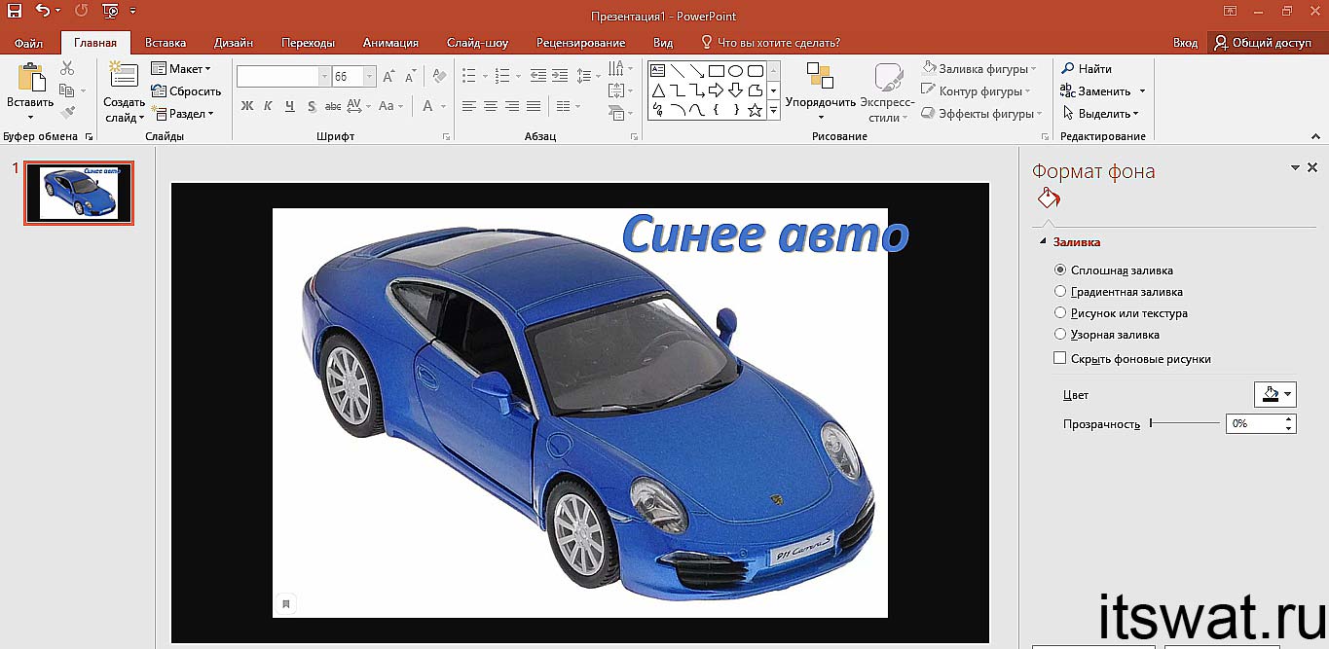
Task: Open the Дизайн ribbon tab
Action: pyautogui.click(x=234, y=43)
